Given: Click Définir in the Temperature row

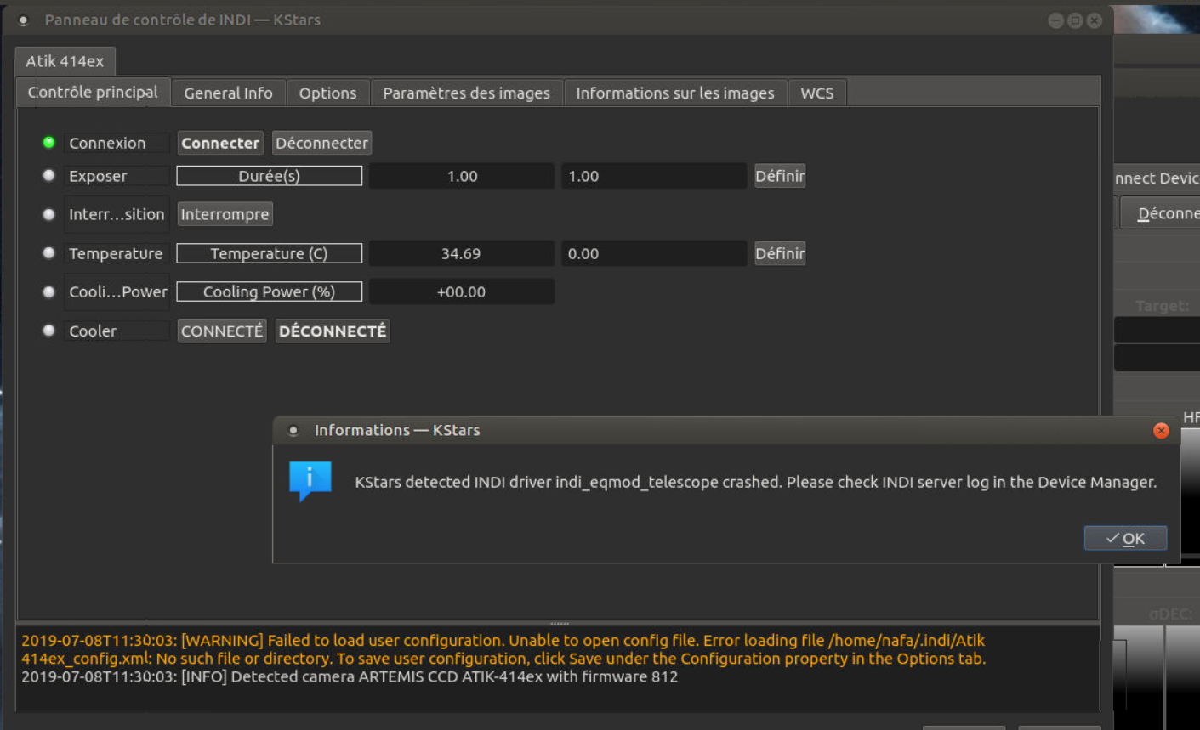Looking at the screenshot, I should point(780,253).
